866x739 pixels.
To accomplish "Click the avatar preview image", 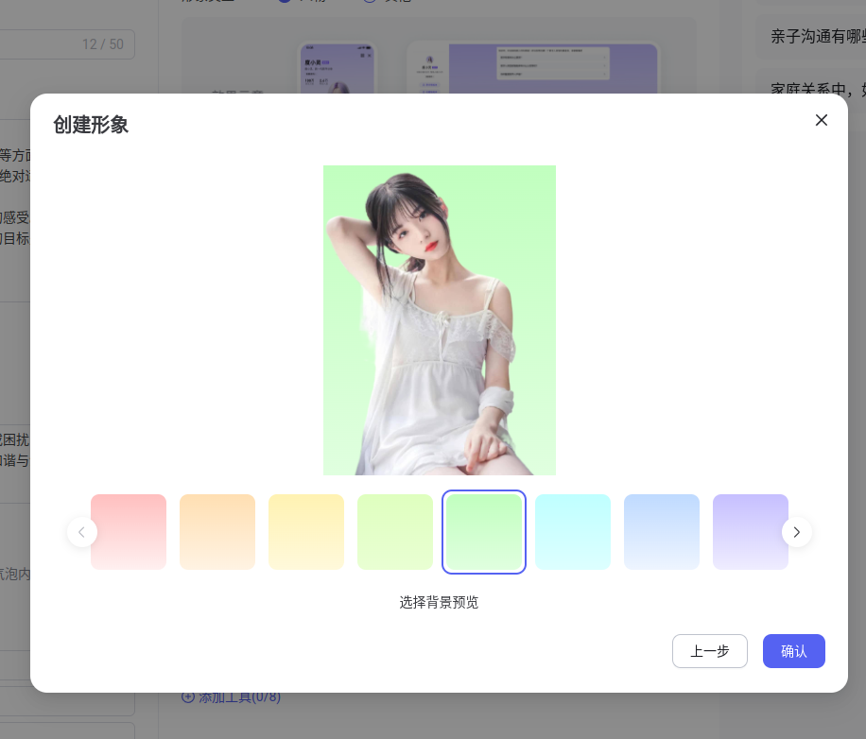I will (x=440, y=320).
